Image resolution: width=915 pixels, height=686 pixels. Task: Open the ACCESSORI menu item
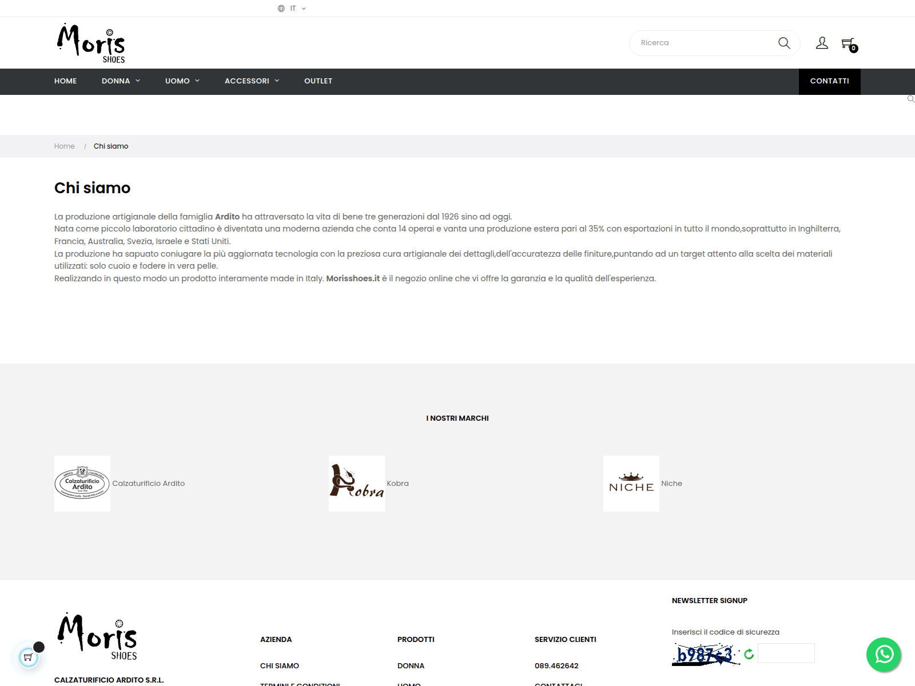[247, 81]
